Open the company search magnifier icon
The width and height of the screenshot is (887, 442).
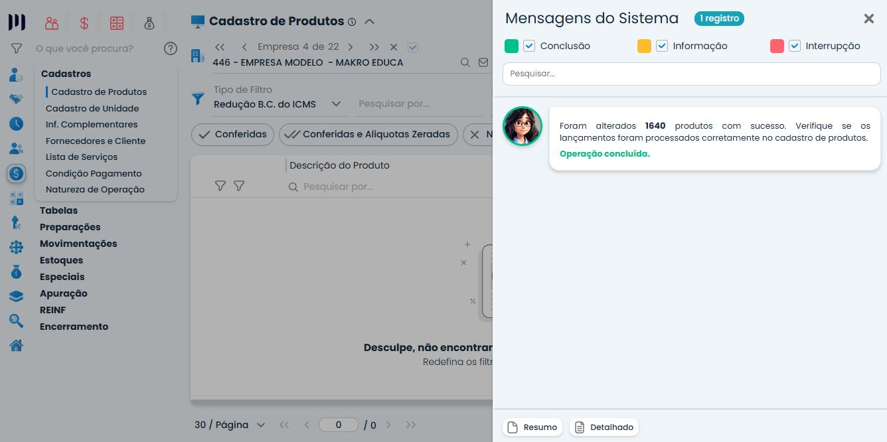tap(464, 62)
